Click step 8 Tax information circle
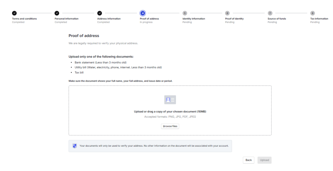The height and width of the screenshot is (171, 333). (x=313, y=13)
